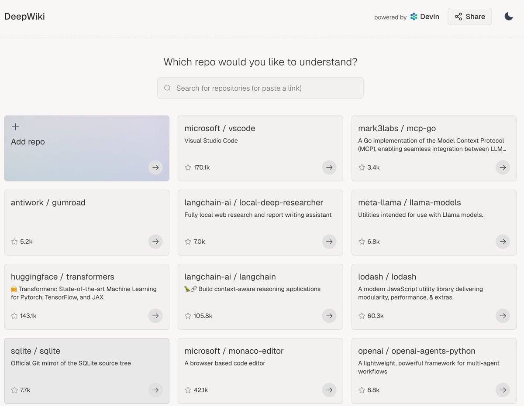The image size is (524, 406).
Task: Open the arrow on lodash / lodash card
Action: (x=503, y=316)
